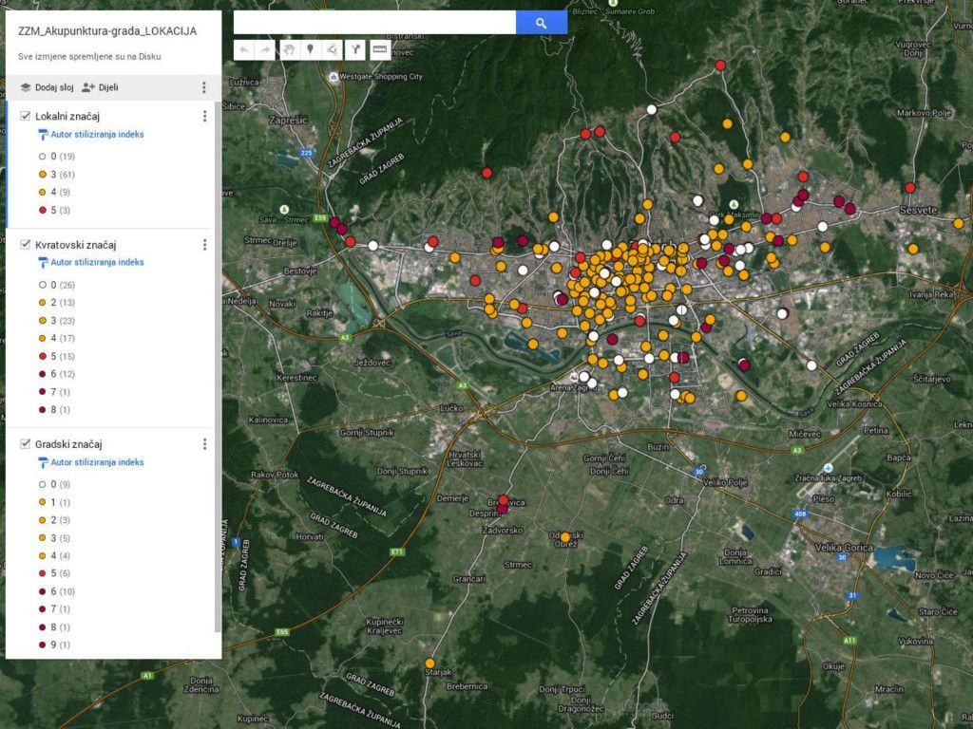Open styling link under Kvratovski značaj
The height and width of the screenshot is (729, 973).
coord(97,262)
